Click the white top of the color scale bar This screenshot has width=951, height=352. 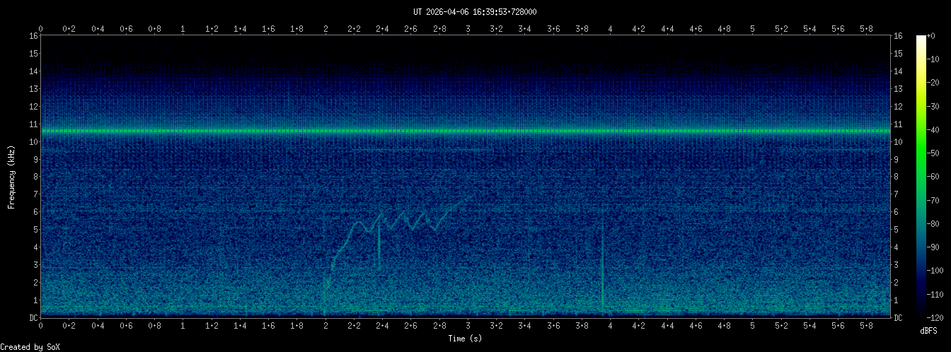tap(921, 39)
